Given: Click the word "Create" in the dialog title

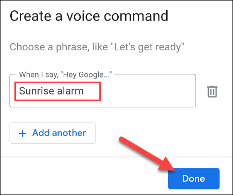Looking at the screenshot, I should tap(31, 16).
